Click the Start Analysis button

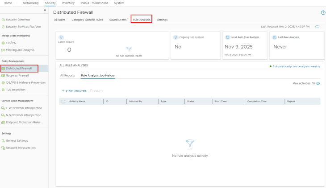point(74,90)
